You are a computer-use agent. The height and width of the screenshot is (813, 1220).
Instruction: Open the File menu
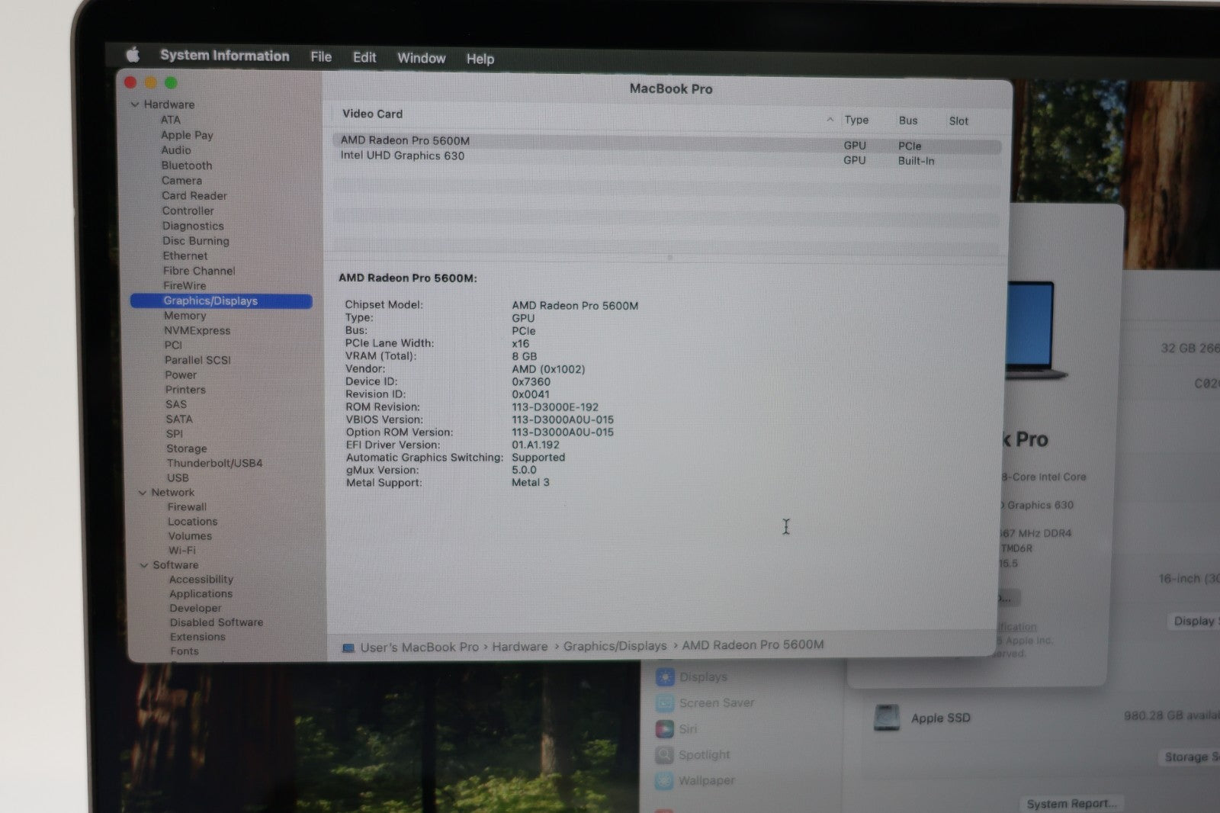click(321, 57)
